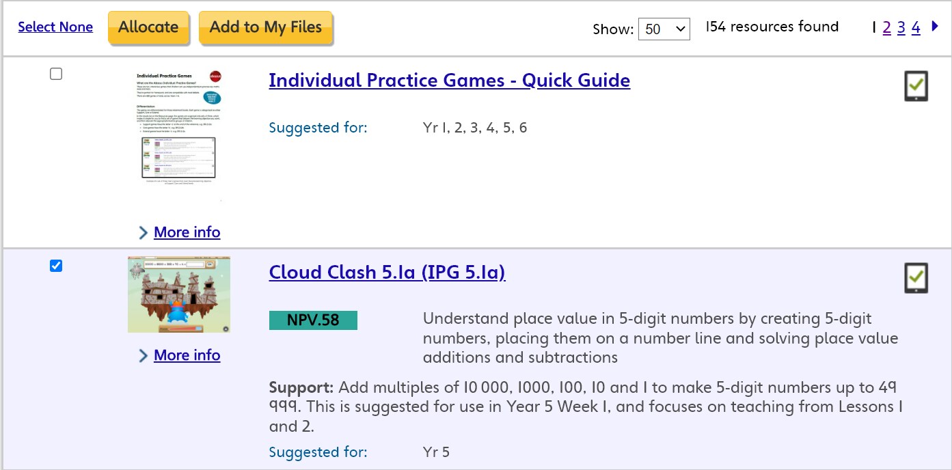Uncheck the Cloud Clash 5.1a checkbox
The image size is (952, 470).
tap(56, 266)
